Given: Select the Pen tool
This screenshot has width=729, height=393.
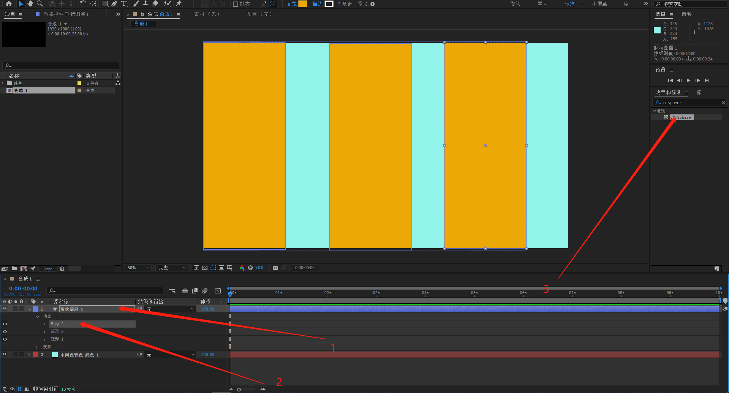Looking at the screenshot, I should tap(114, 4).
